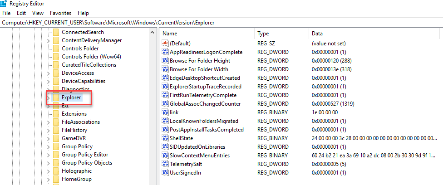The width and height of the screenshot is (443, 185).
Task: Click the 0x00000005 (5) data cell
Action: (x=329, y=164)
